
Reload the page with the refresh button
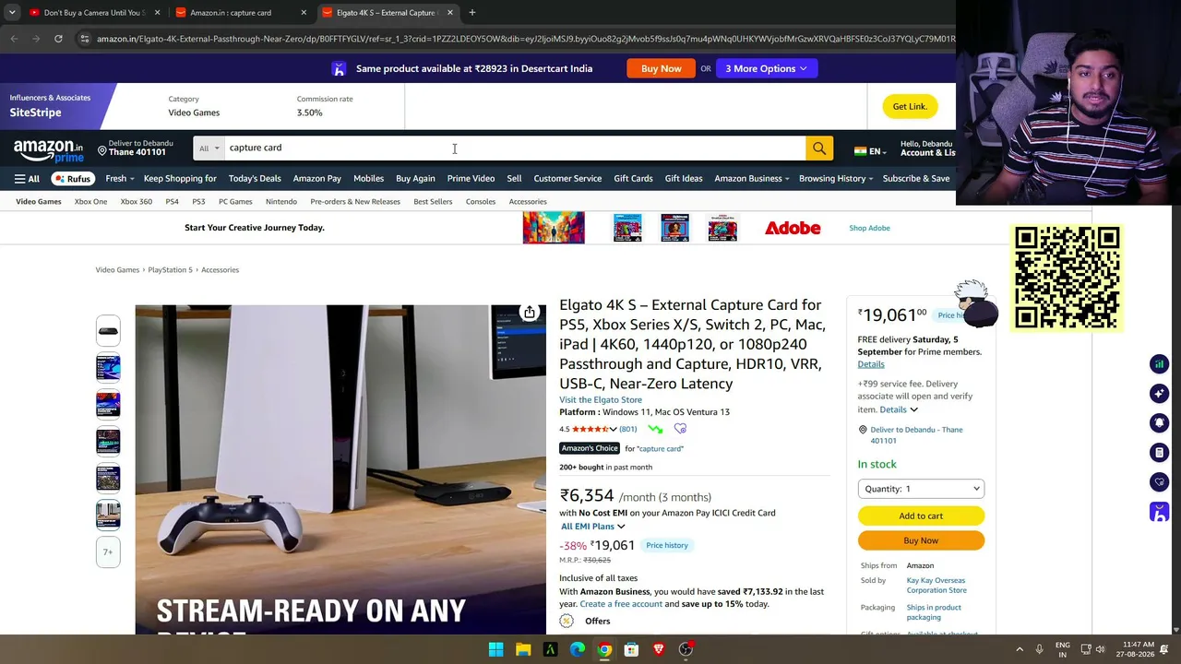click(x=58, y=39)
